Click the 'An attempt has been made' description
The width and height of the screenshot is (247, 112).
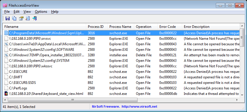click(212, 55)
